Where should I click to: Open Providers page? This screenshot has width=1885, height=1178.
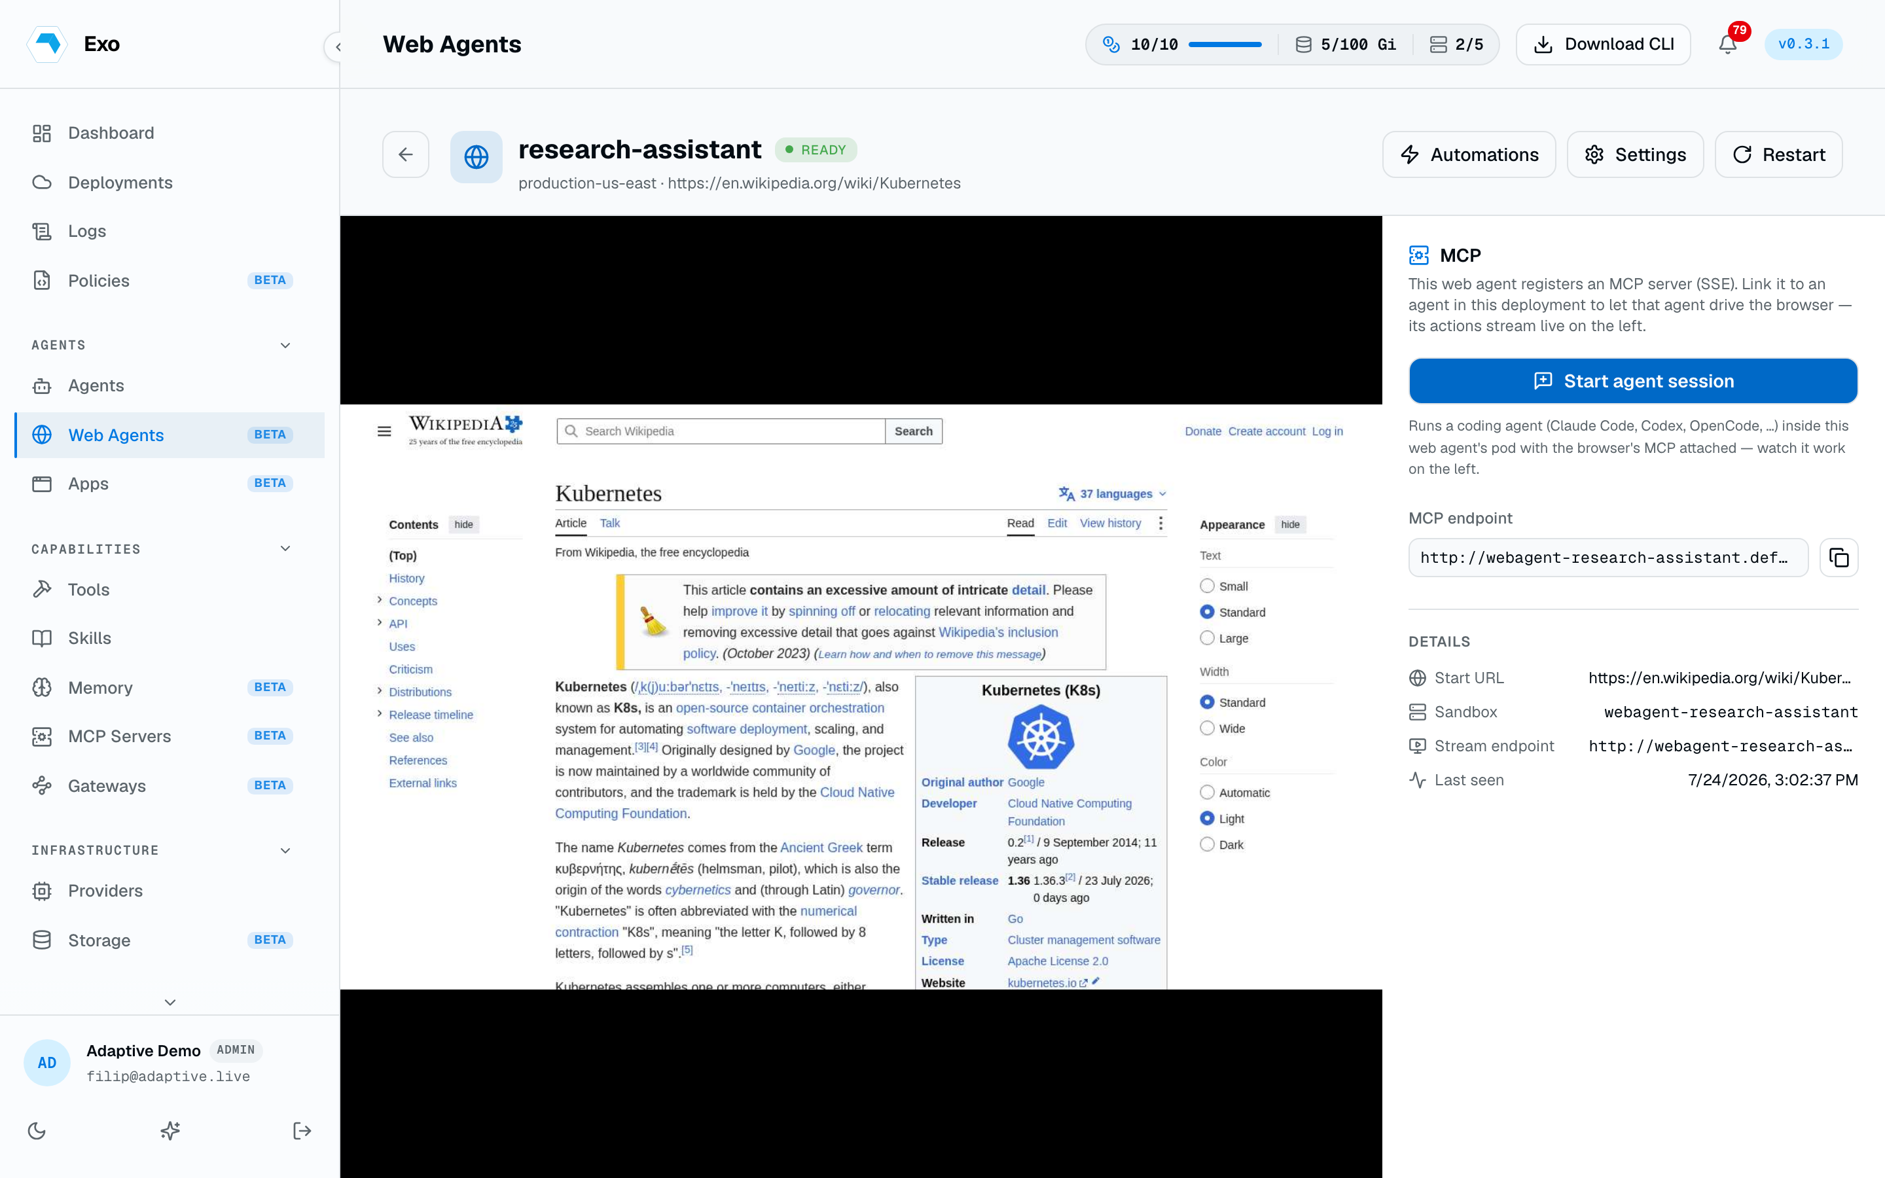click(x=170, y=891)
